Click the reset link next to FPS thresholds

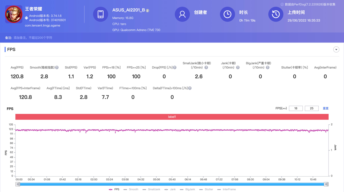(326, 108)
